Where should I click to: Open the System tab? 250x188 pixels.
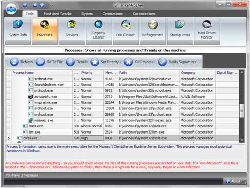pyautogui.click(x=87, y=14)
